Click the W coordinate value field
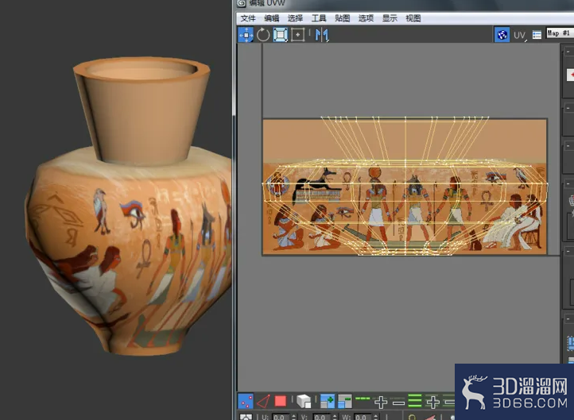 361,417
